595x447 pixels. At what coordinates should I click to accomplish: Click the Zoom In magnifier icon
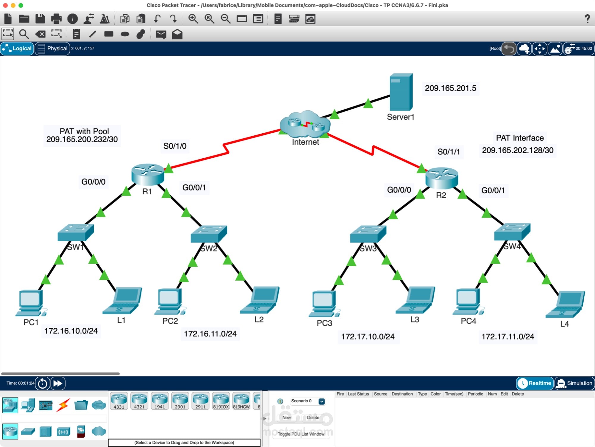tap(193, 19)
